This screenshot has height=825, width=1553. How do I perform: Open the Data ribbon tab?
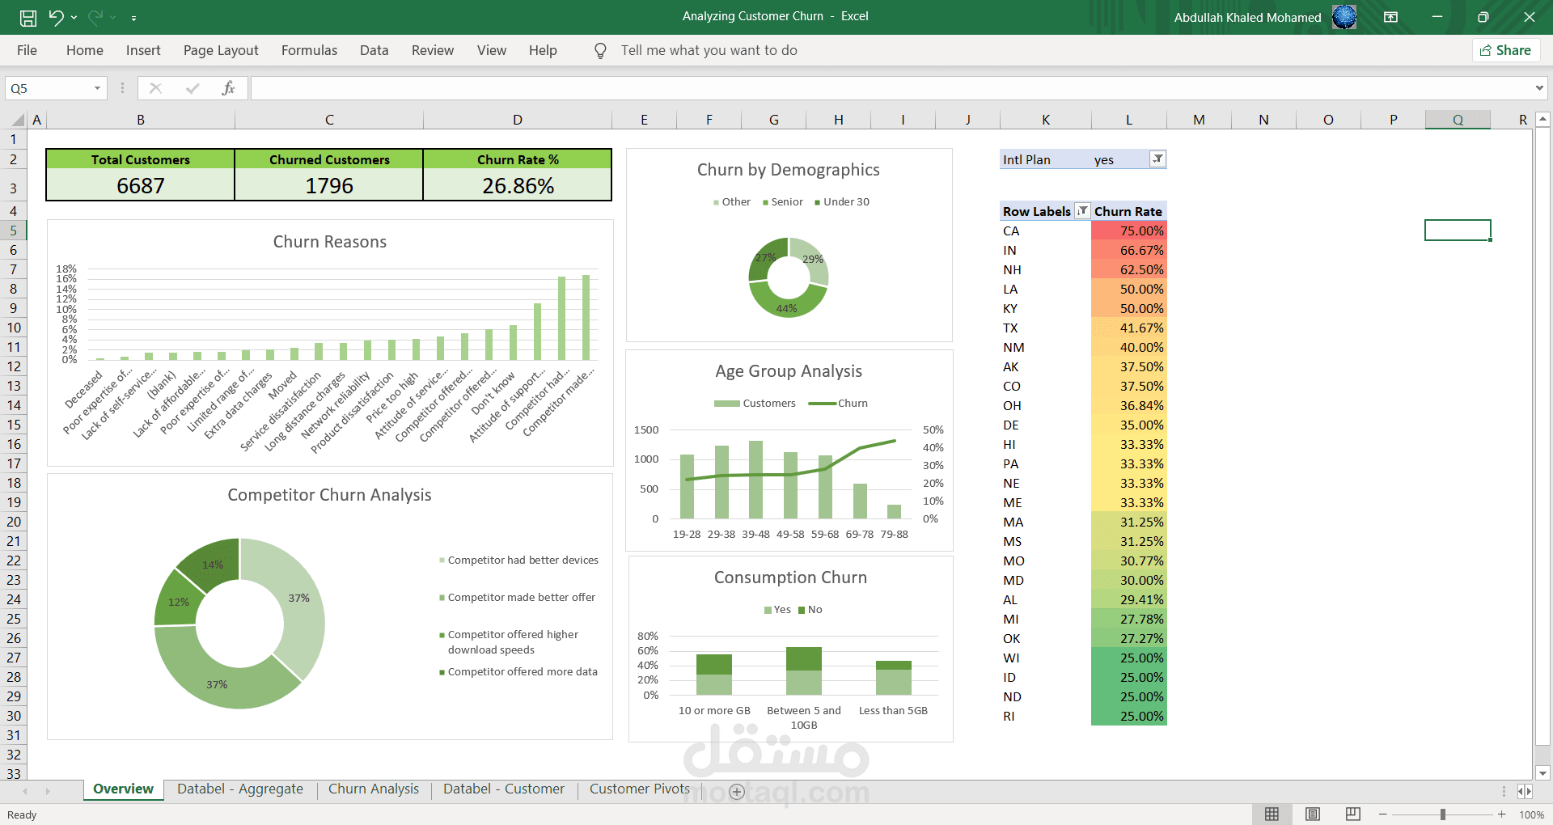click(x=373, y=50)
